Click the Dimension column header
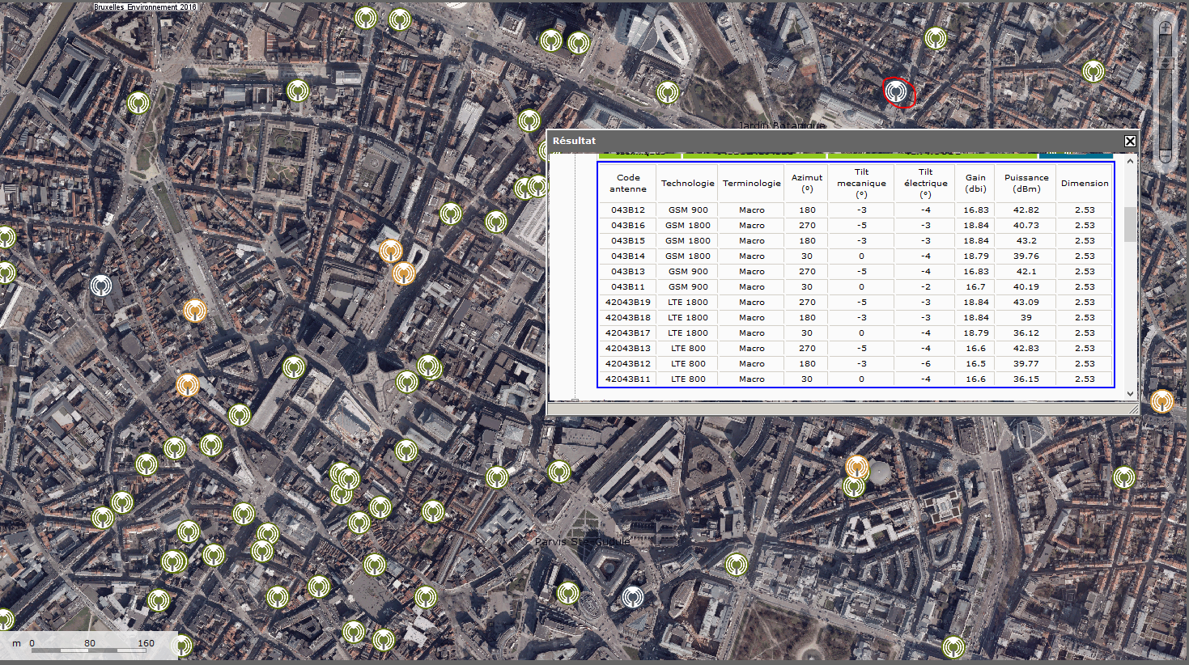The image size is (1189, 665). [1085, 183]
